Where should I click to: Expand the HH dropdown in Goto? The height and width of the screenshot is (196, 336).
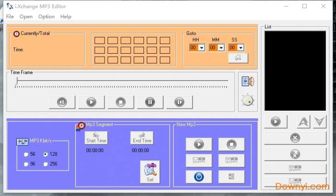201,47
